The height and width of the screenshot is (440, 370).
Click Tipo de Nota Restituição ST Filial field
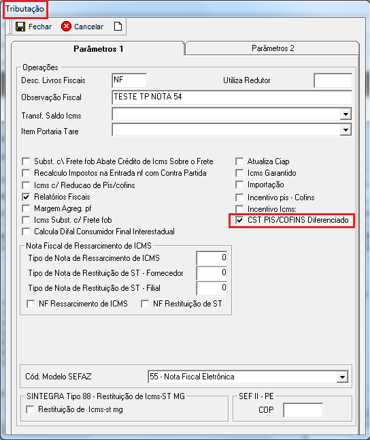click(212, 288)
